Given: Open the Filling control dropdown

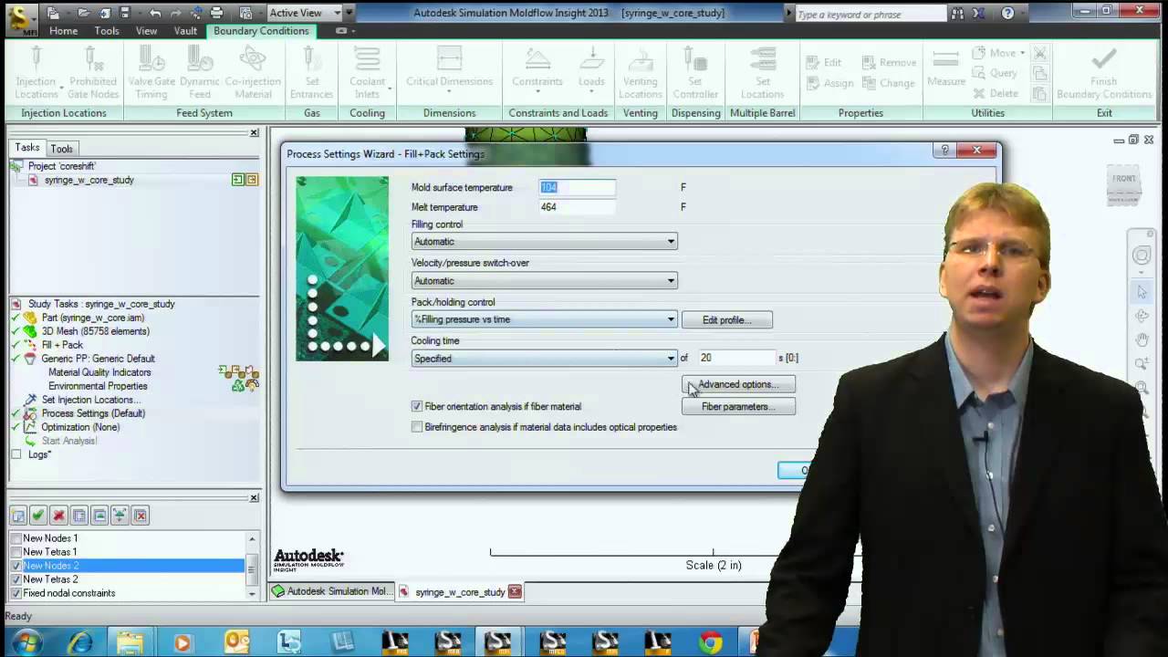Looking at the screenshot, I should pyautogui.click(x=544, y=242).
